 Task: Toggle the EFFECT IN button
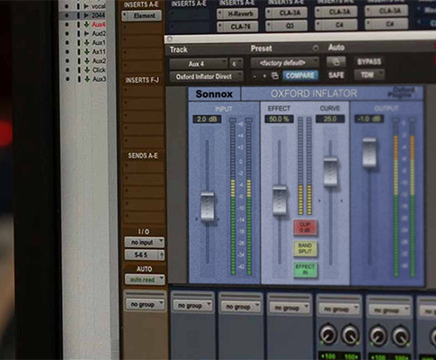[x=305, y=269]
